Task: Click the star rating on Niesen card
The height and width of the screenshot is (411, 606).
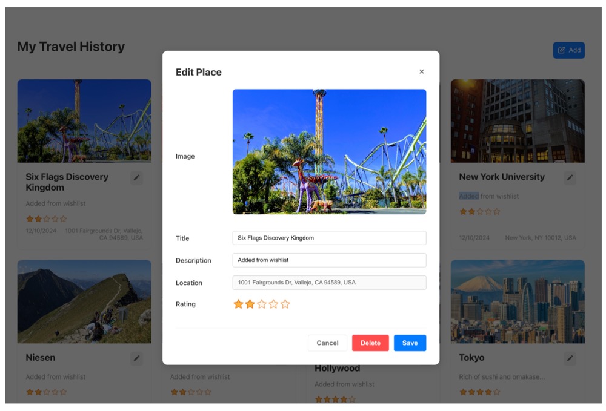Action: [x=47, y=392]
